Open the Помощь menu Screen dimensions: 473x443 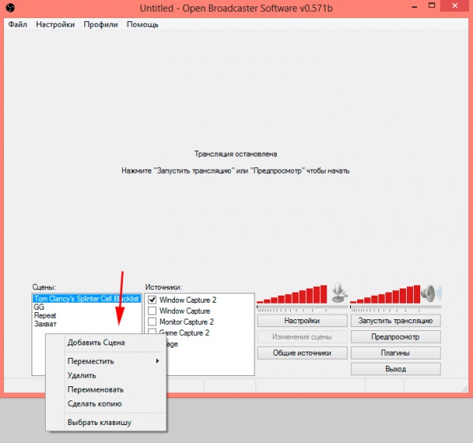(x=143, y=24)
